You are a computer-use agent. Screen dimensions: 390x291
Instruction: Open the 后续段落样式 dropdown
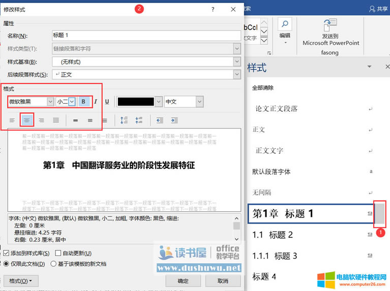236,75
